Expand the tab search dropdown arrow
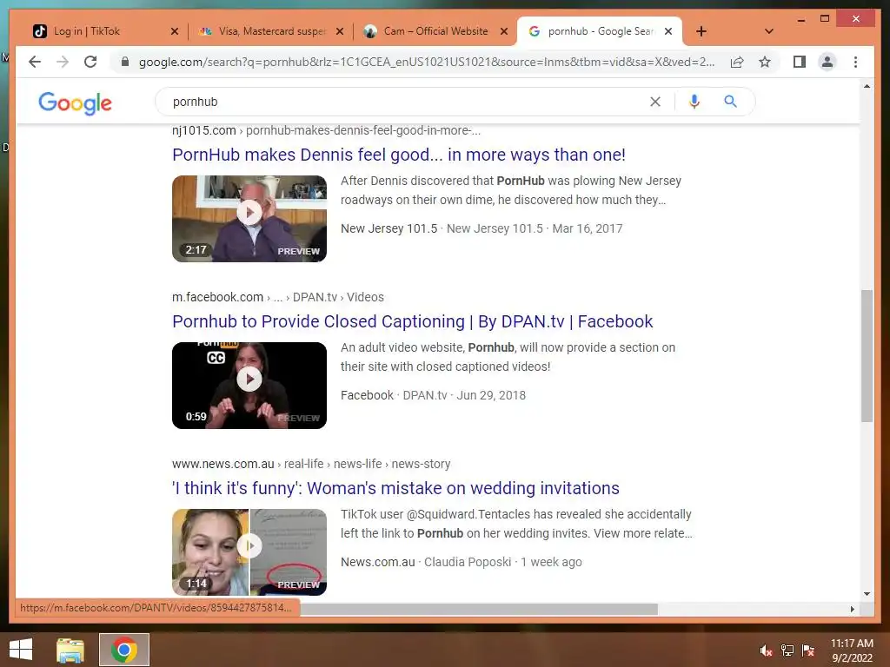Viewport: 890px width, 667px height. click(768, 31)
